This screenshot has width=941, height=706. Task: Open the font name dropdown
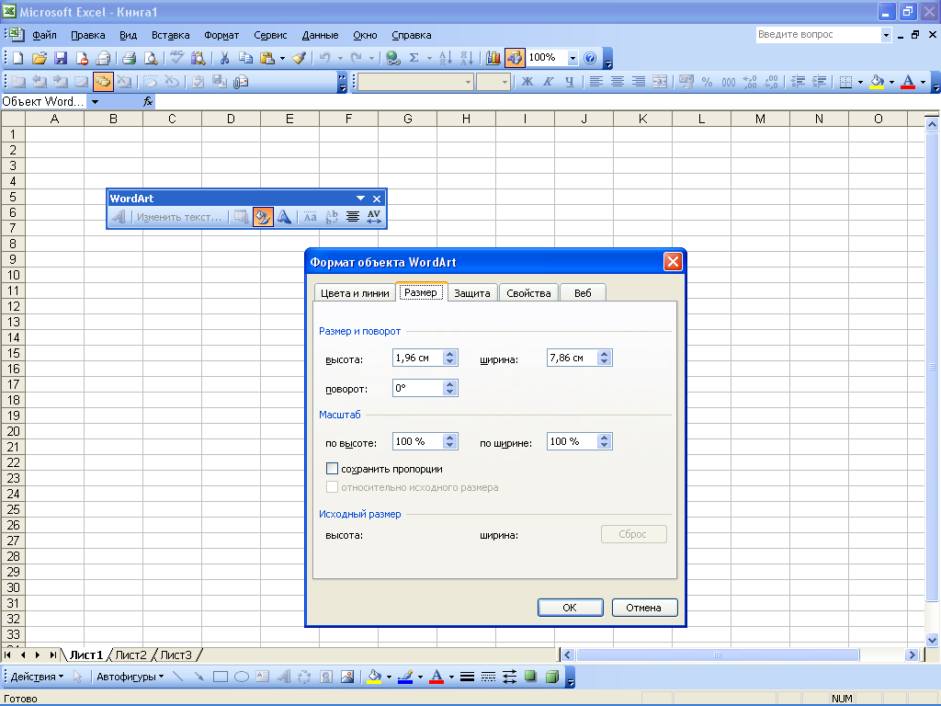pos(469,82)
